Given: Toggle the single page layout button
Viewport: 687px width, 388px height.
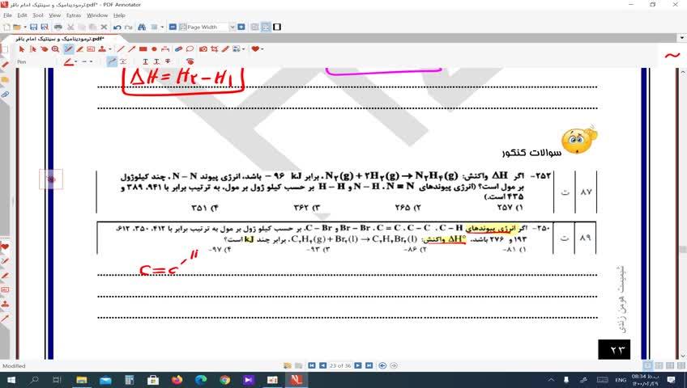Looking at the screenshot, I should tap(254, 27).
